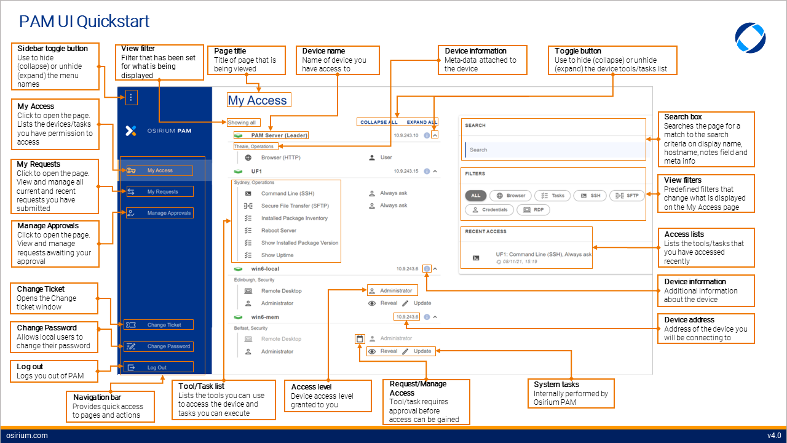Screen dimensions: 787x443
Task: Click the info icon for win6-local device
Action: coord(427,269)
